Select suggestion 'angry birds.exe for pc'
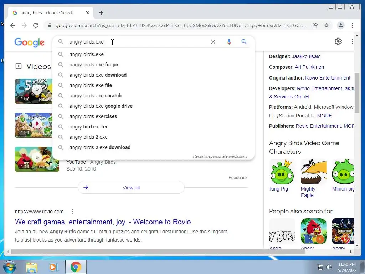The height and width of the screenshot is (274, 365). (x=154, y=65)
